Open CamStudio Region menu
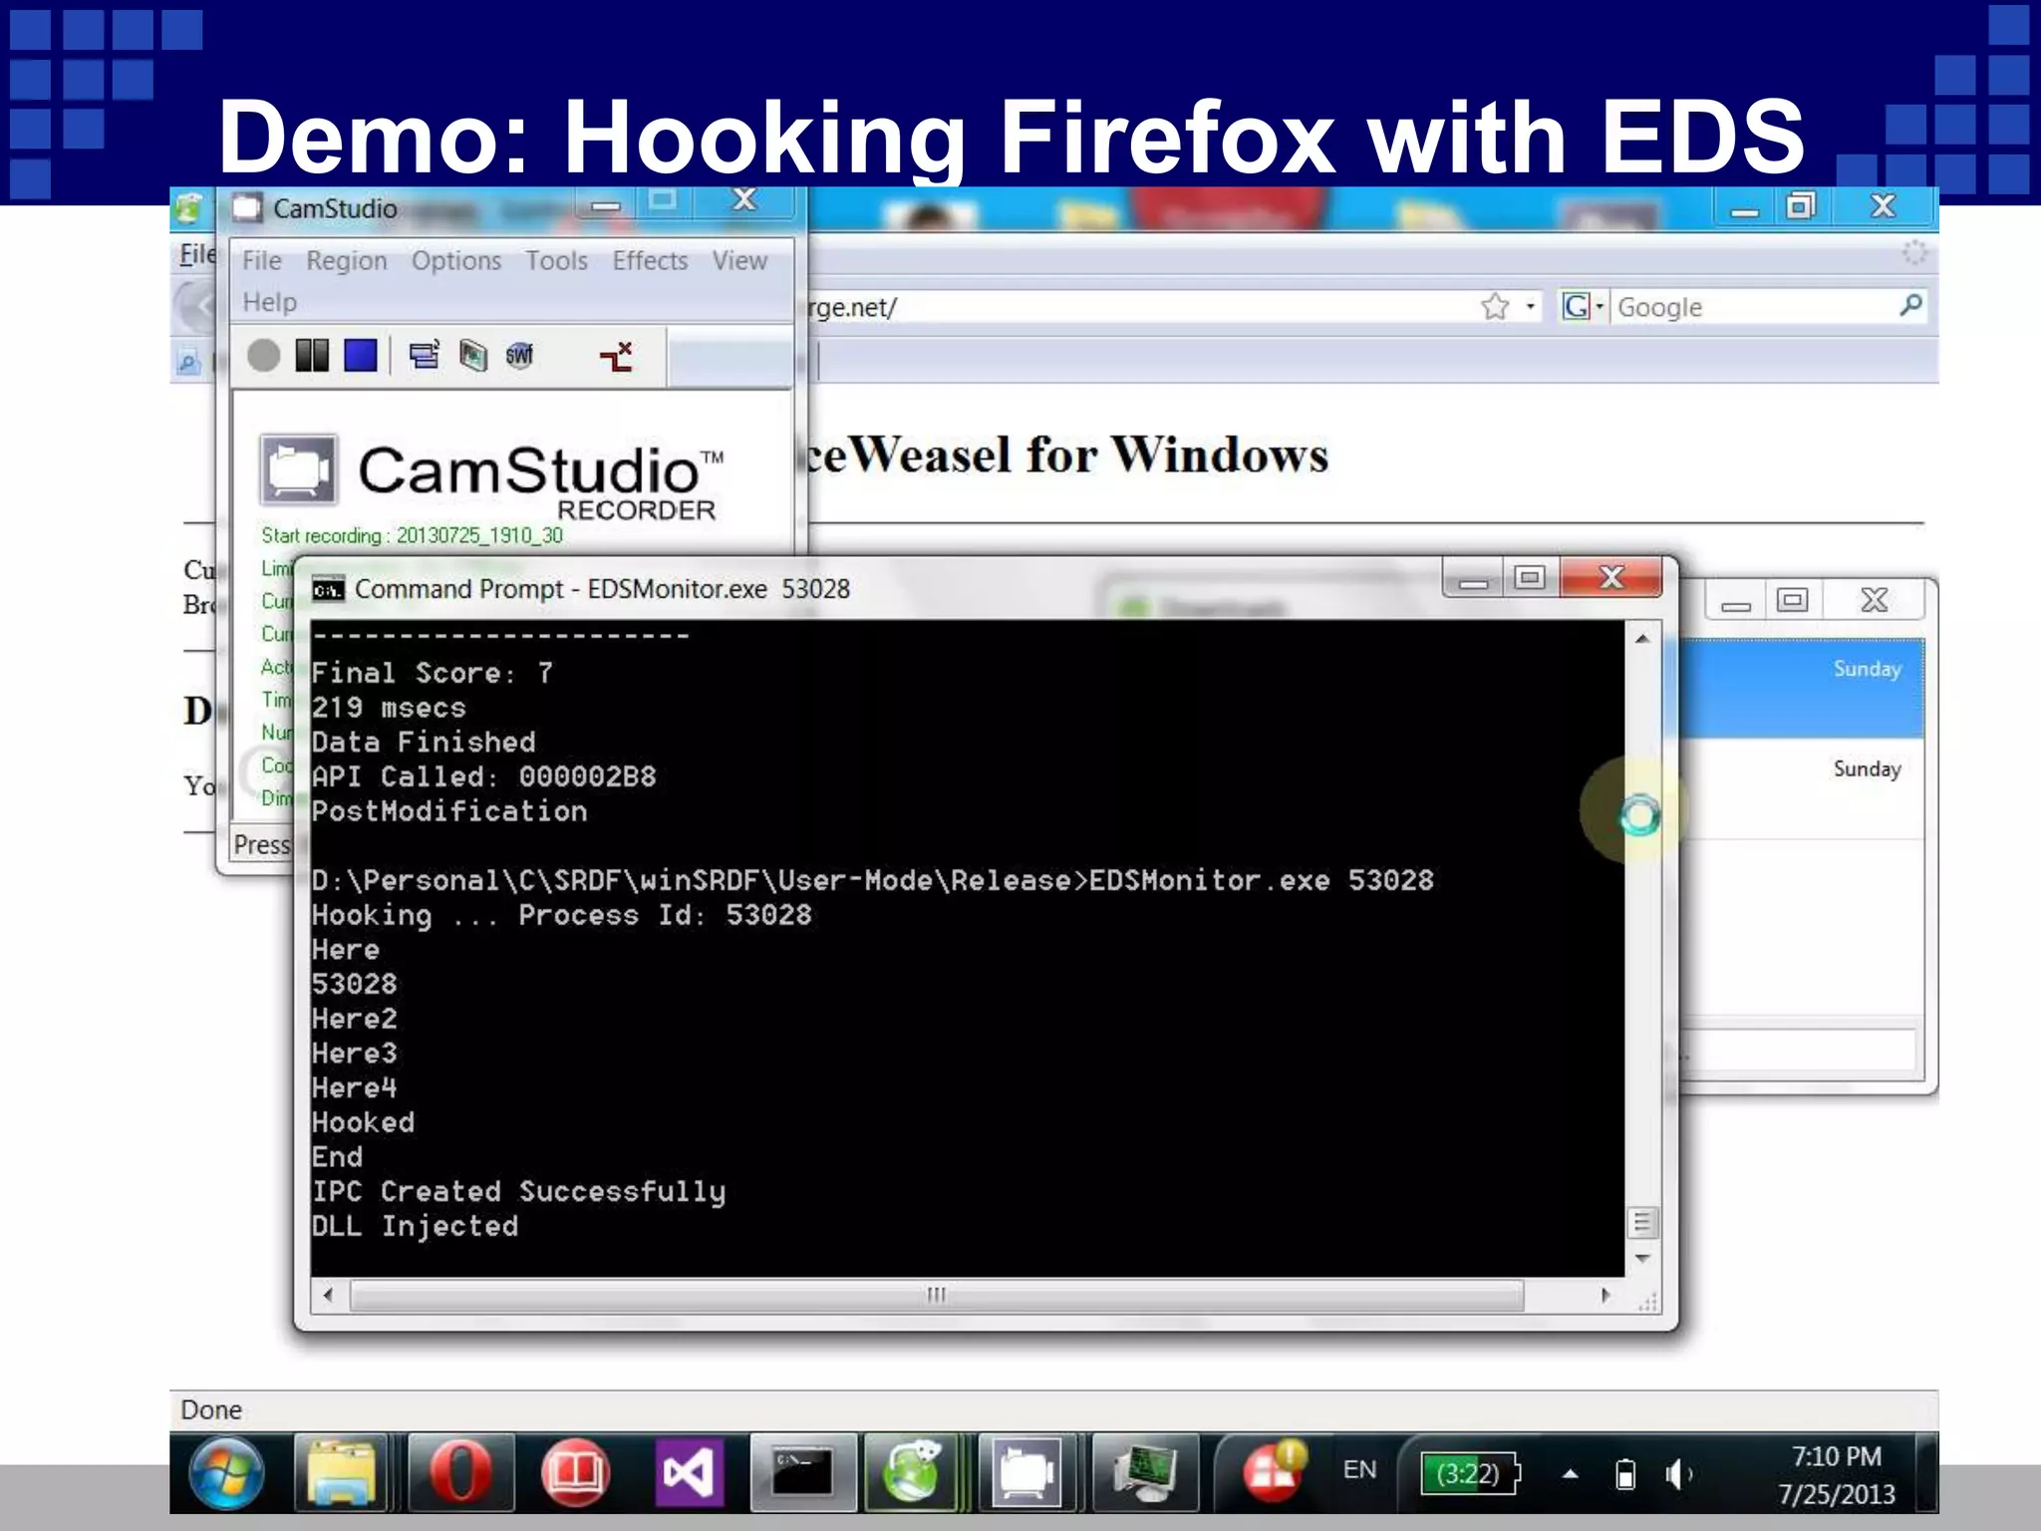The width and height of the screenshot is (2041, 1531). tap(346, 261)
